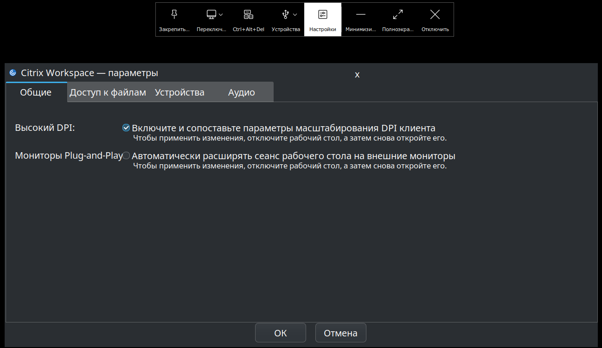Click the dialog title 'Citrix Workspace — параметры'

click(90, 73)
